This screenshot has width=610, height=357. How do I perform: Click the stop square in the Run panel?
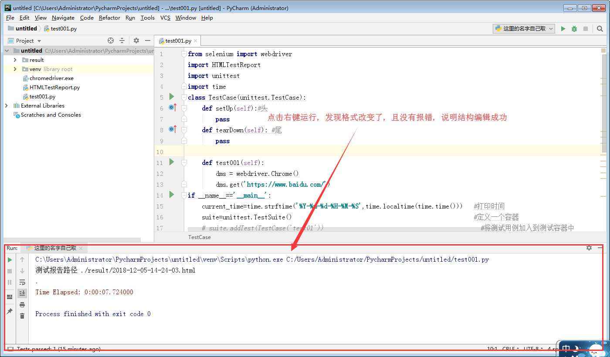10,271
